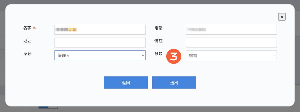Click into the empty 地址 field
This screenshot has height=112, width=300.
pyautogui.click(x=100, y=43)
